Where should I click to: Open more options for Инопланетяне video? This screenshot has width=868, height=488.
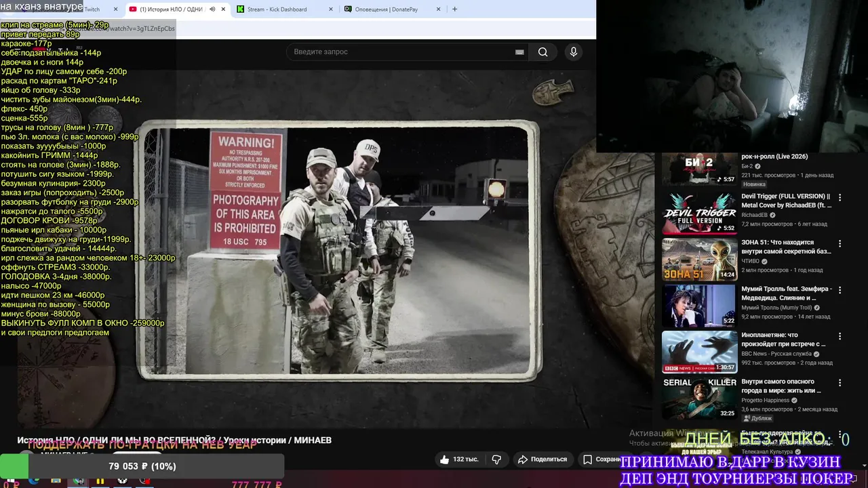(840, 337)
